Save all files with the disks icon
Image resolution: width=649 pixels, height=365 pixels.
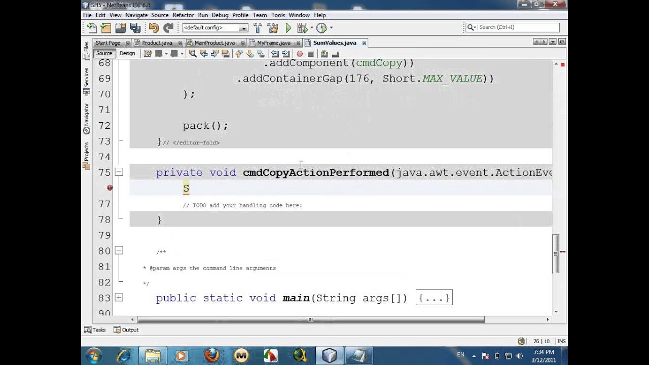pos(135,28)
